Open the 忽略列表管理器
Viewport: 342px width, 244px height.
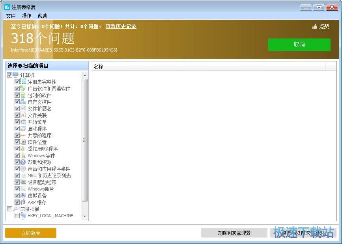[x=234, y=233]
